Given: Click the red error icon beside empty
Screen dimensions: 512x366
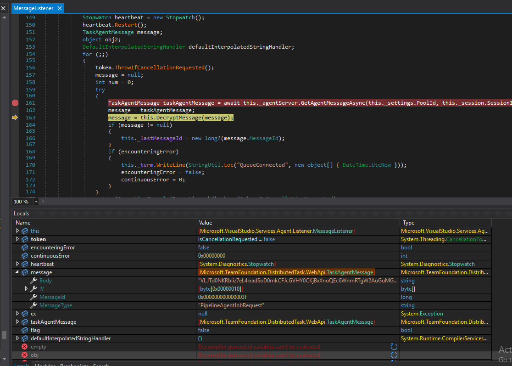Looking at the screenshot, I should pyautogui.click(x=25, y=347).
